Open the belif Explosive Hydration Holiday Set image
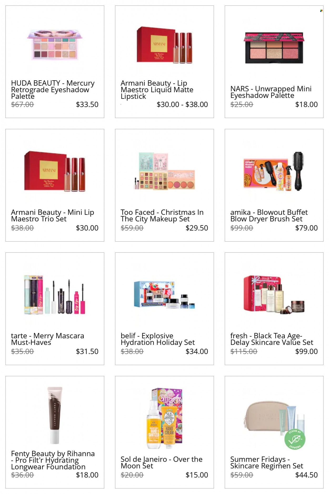The width and height of the screenshot is (329, 494). pyautogui.click(x=164, y=295)
